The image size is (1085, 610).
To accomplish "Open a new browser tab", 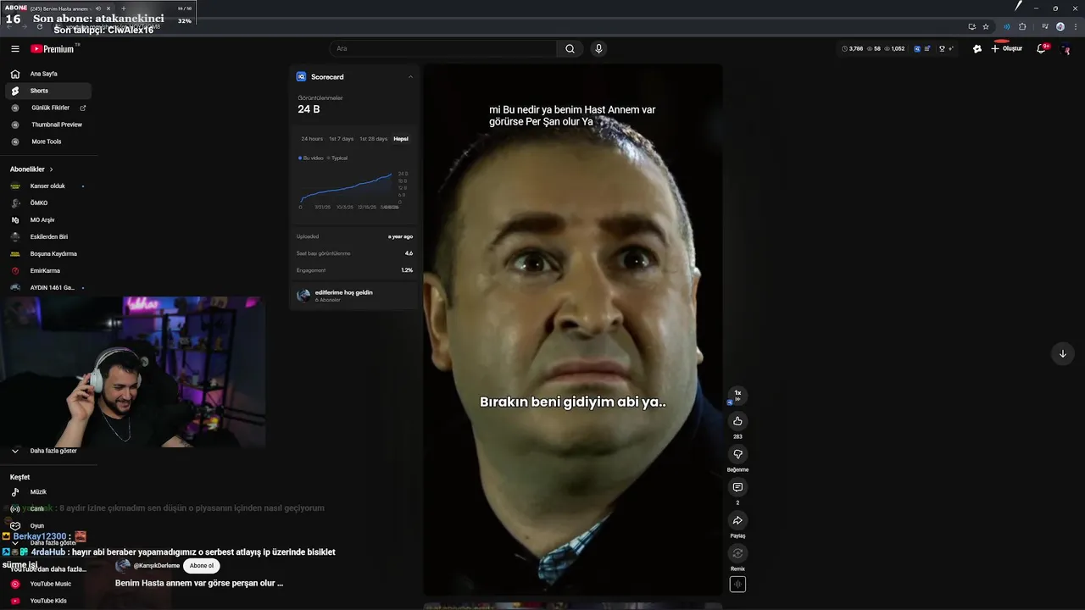I will [124, 8].
